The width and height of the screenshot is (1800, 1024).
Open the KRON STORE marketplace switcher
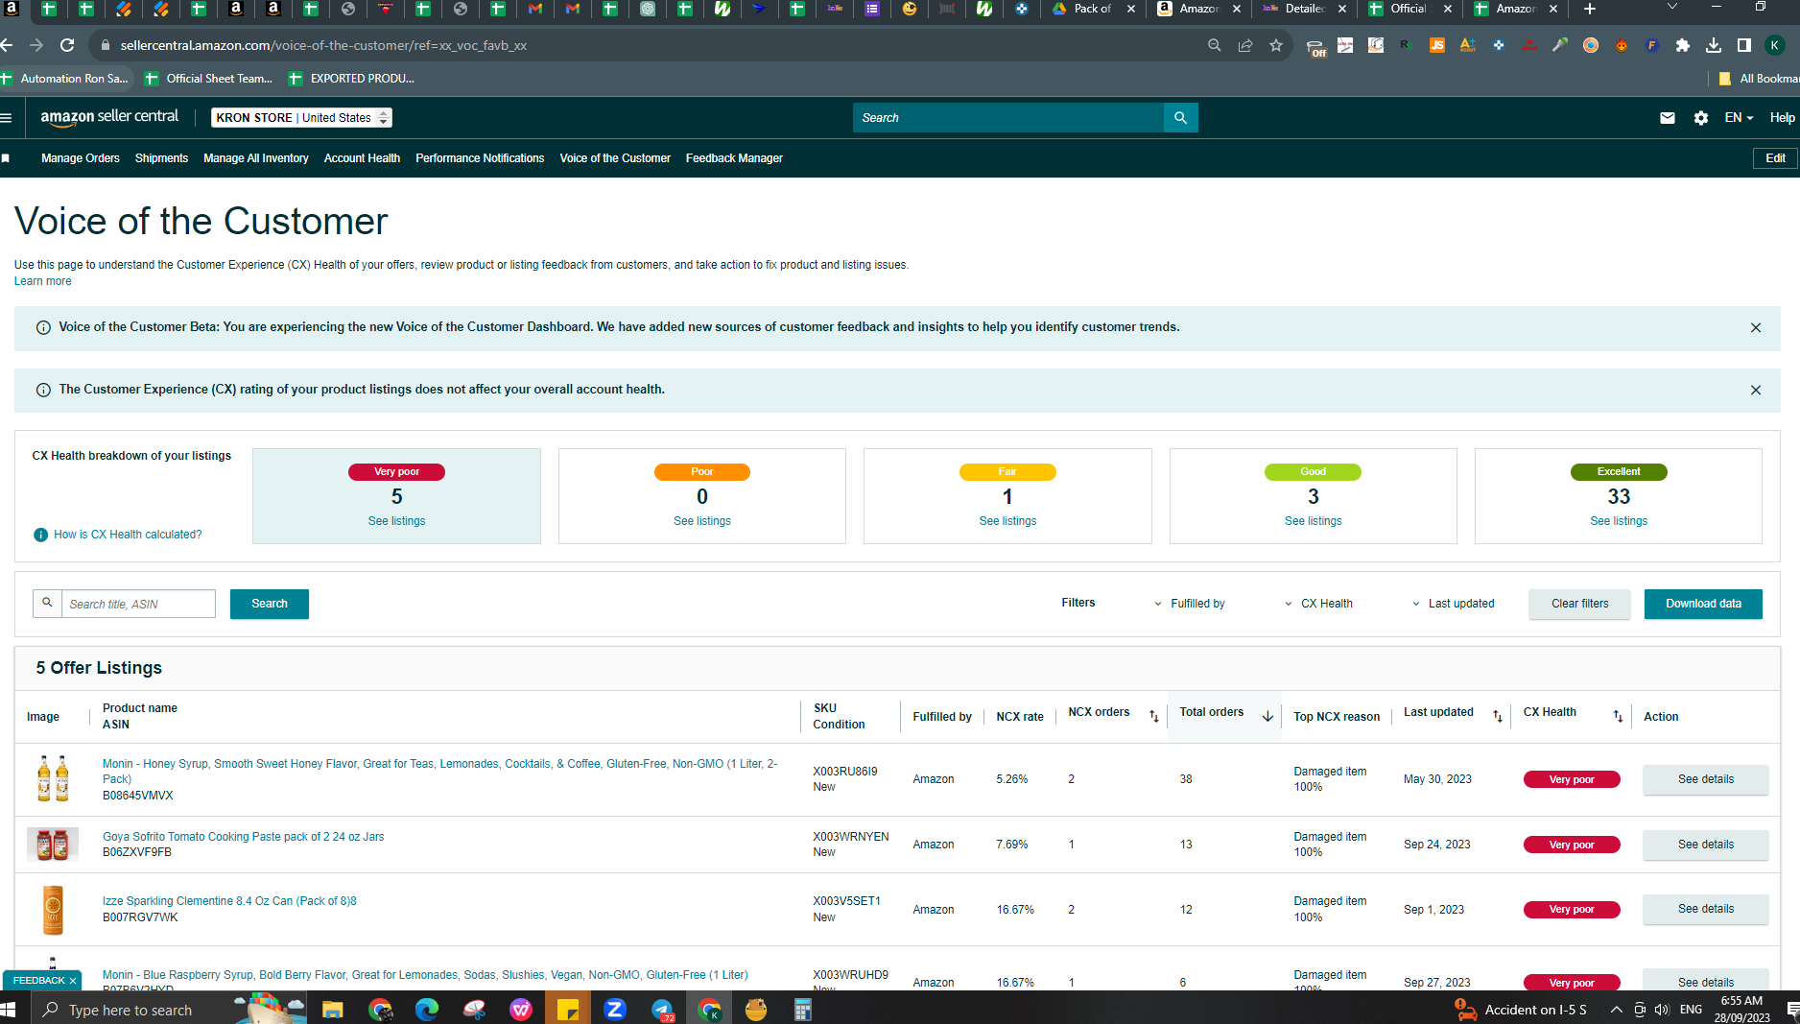point(301,118)
